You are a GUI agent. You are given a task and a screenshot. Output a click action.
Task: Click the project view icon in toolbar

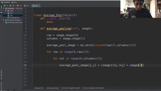pos(5,6)
